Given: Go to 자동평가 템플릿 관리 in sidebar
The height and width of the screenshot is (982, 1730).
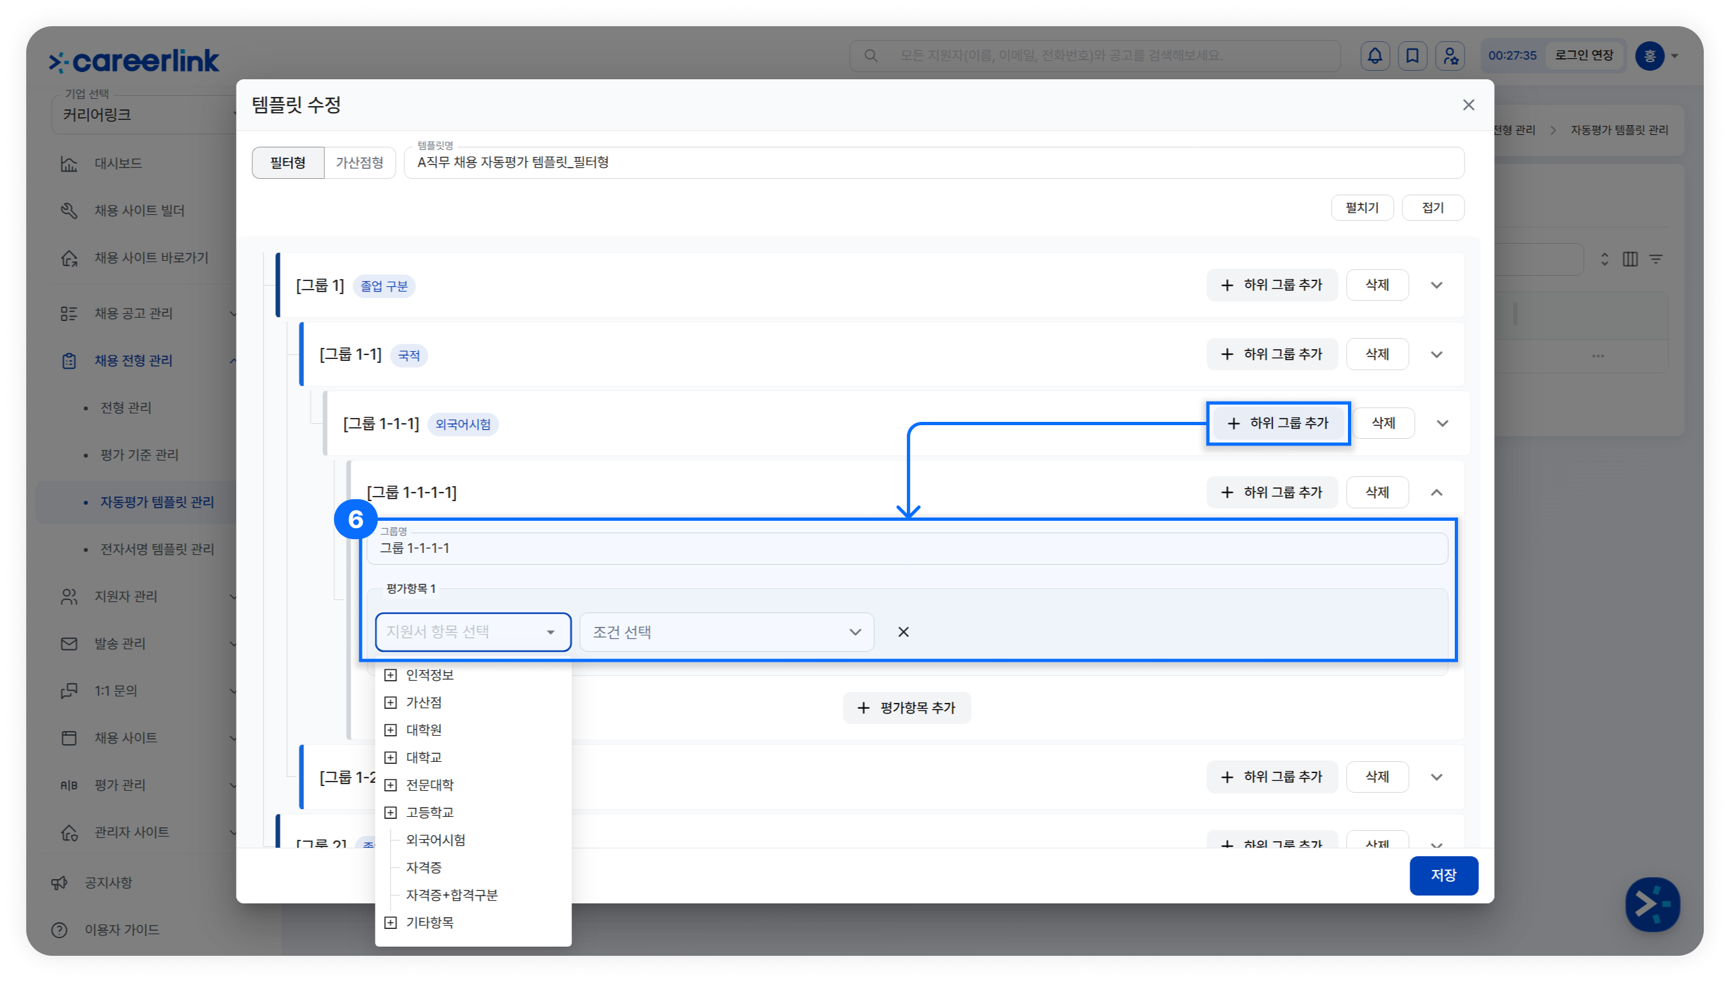Looking at the screenshot, I should (157, 502).
